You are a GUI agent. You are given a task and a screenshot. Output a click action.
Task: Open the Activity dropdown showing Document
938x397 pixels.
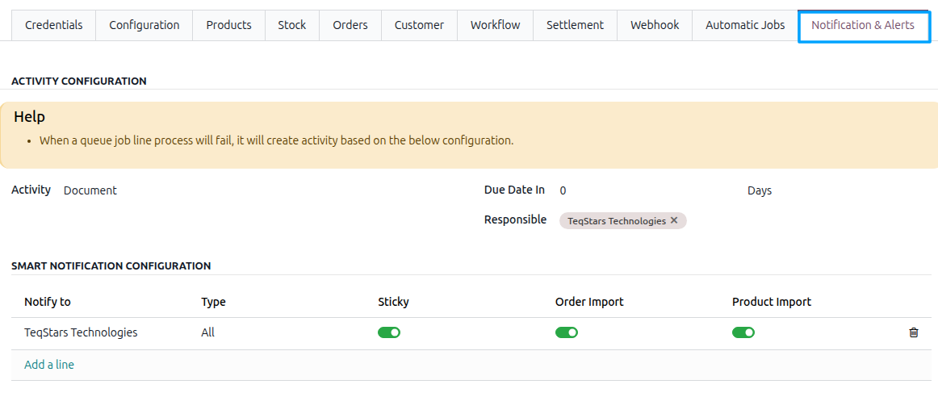click(263, 190)
